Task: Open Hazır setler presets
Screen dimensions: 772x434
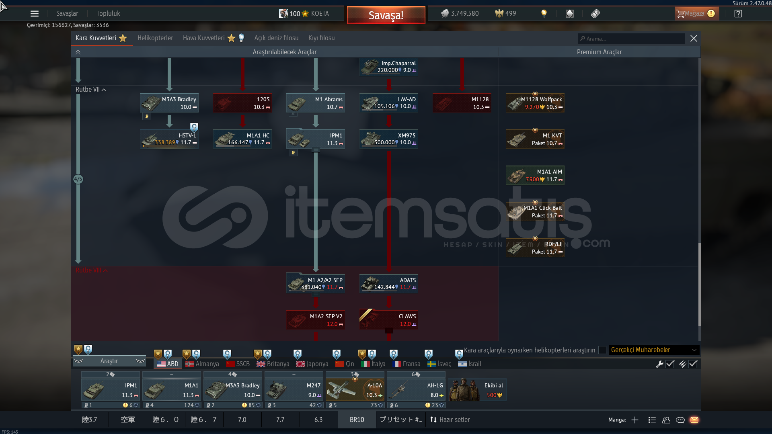Action: point(450,420)
